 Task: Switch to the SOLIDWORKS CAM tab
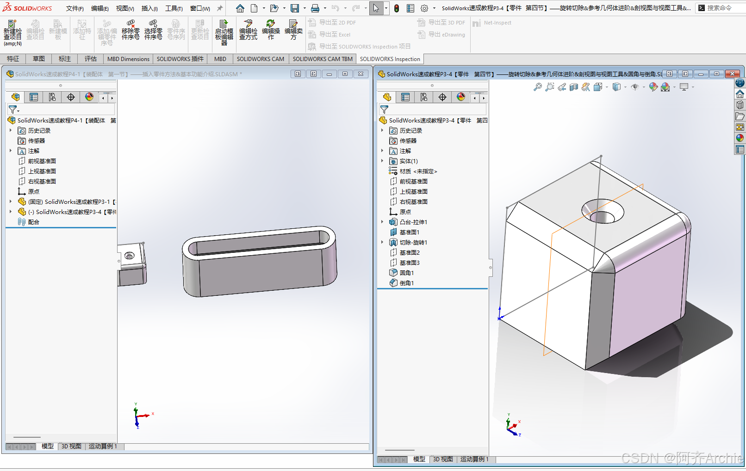click(261, 59)
